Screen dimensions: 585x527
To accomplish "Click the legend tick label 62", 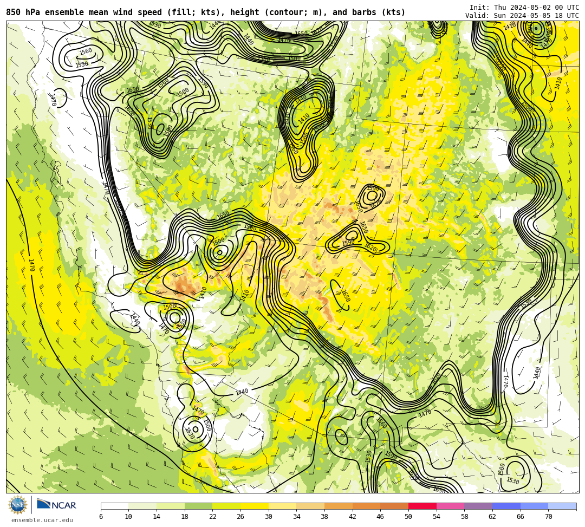I will (492, 517).
